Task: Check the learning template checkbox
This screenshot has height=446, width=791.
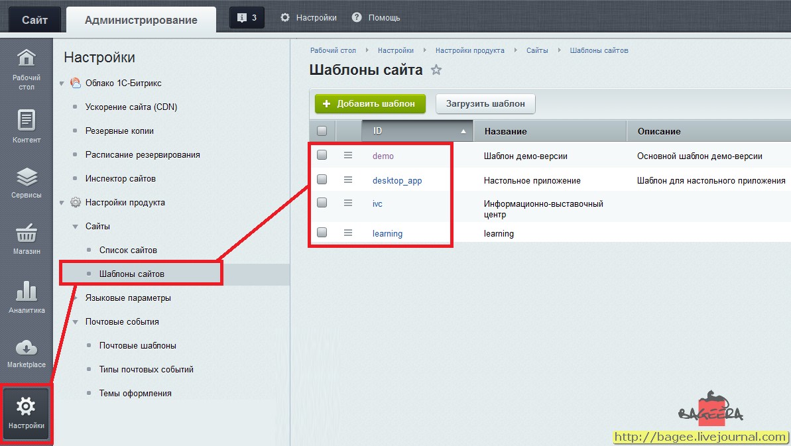Action: [322, 233]
